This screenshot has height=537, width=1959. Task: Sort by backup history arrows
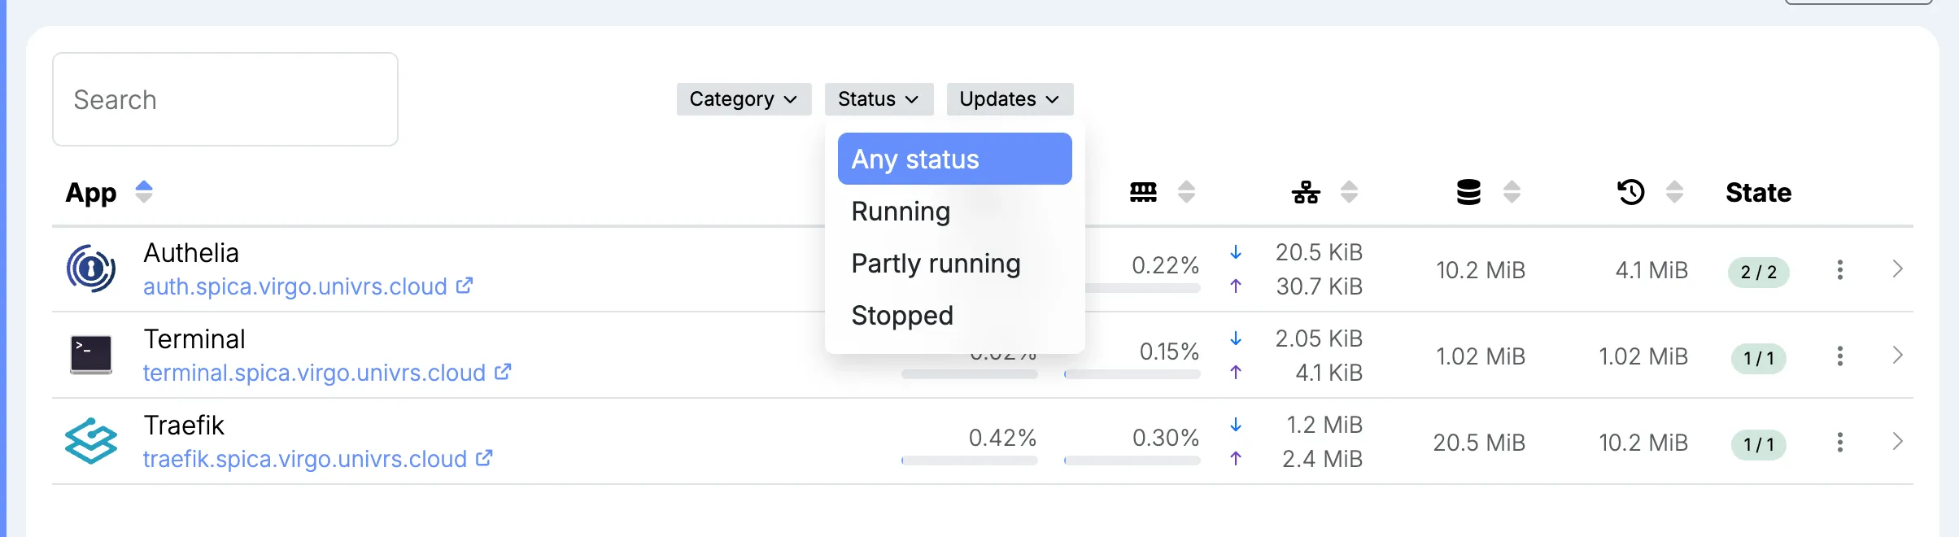1674,192
